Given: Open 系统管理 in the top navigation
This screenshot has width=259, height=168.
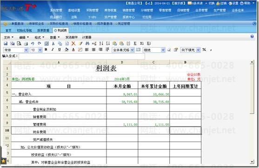Looking at the screenshot, I should (56, 10).
